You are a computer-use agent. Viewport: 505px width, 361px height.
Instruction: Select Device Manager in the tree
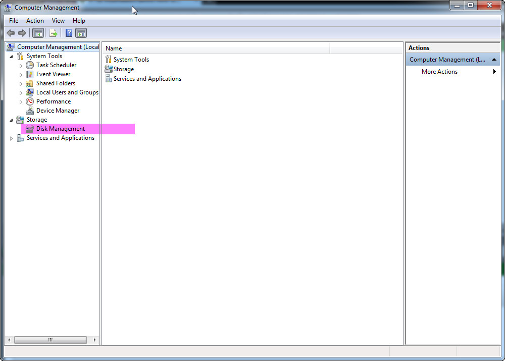58,111
